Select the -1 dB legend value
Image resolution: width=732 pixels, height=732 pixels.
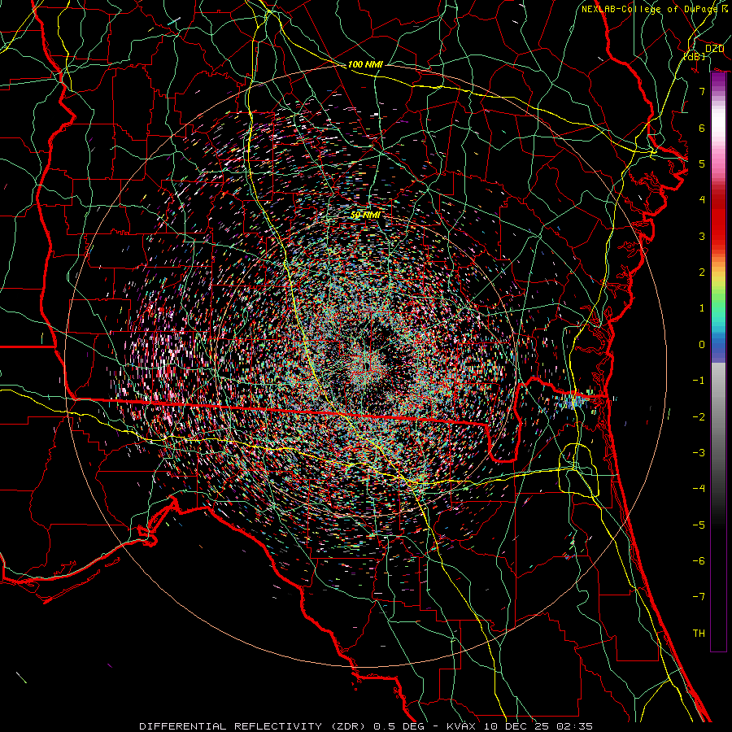pyautogui.click(x=699, y=381)
